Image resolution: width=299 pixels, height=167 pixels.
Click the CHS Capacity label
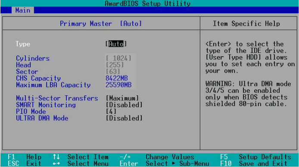(38, 78)
